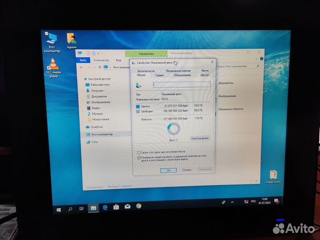Click the Windows Start button
320x240 pixels.
(x=58, y=208)
